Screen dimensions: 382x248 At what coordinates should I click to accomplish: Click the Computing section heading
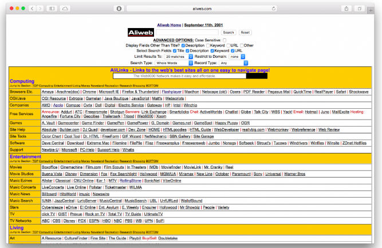[22, 81]
